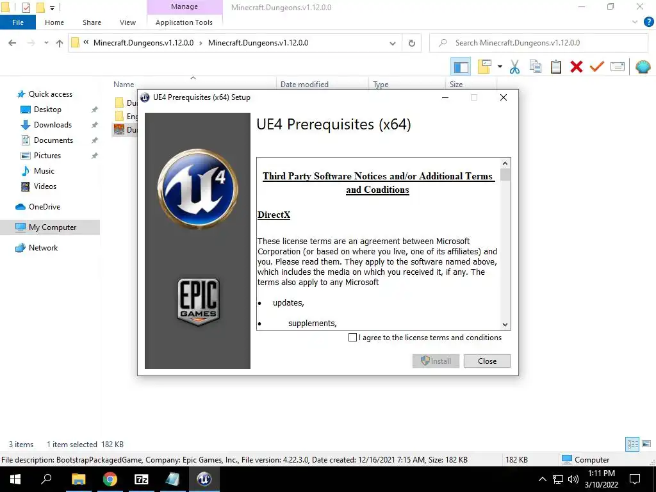Open OneDrive in the navigation pane
This screenshot has height=492, width=656.
click(44, 207)
